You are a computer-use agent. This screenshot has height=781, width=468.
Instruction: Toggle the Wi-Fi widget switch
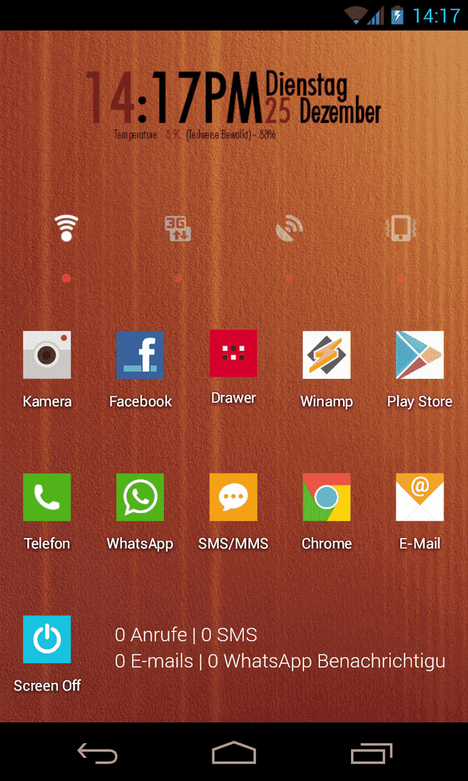click(66, 228)
